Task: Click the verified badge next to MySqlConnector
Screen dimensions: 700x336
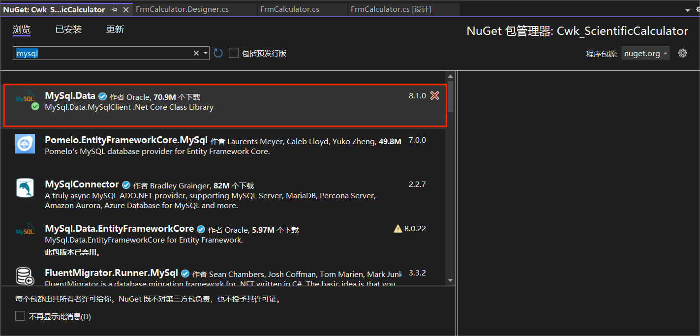Action: pos(126,185)
